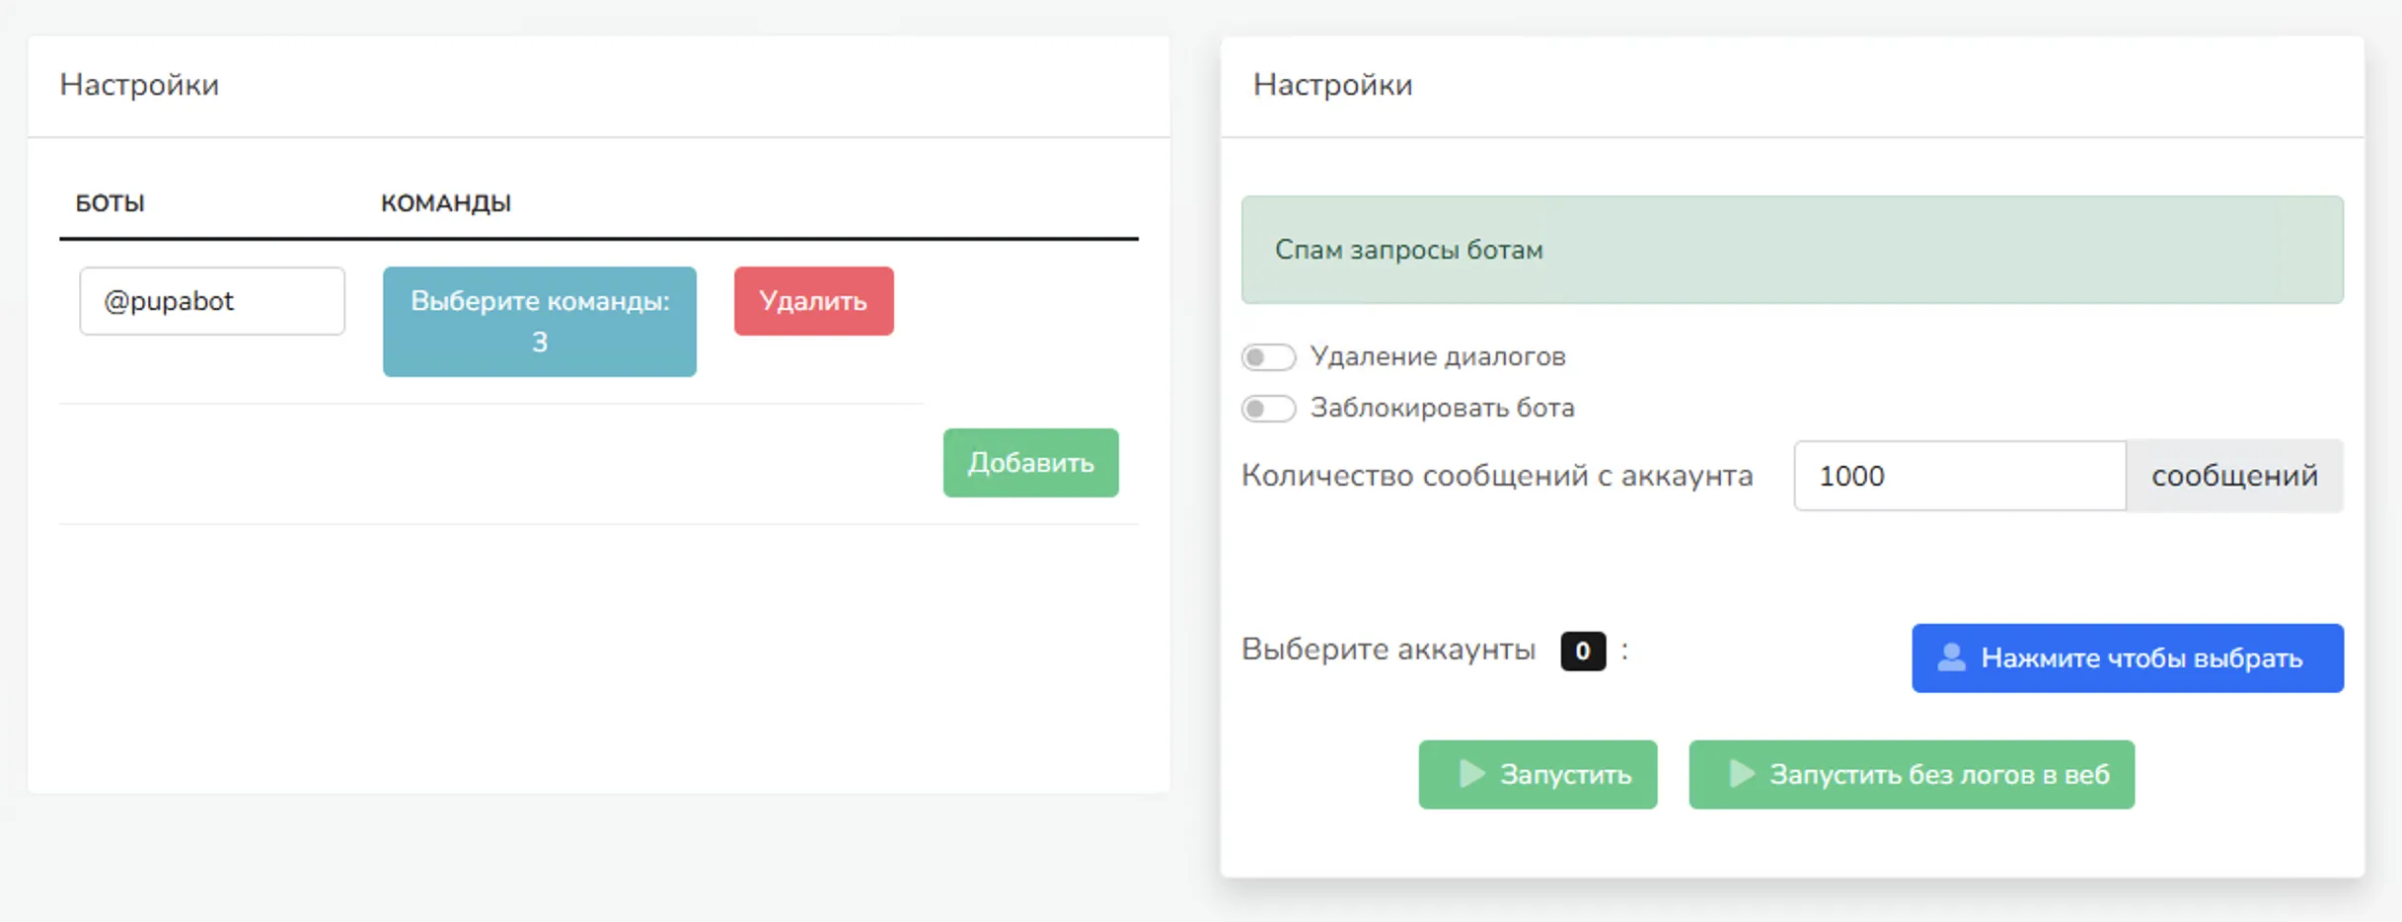Click the selected accounts counter badge showing 0
This screenshot has height=922, width=2402.
1582,651
